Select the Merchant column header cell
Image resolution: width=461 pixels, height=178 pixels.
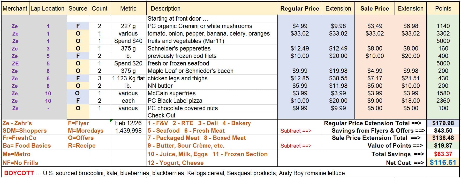tap(15, 9)
